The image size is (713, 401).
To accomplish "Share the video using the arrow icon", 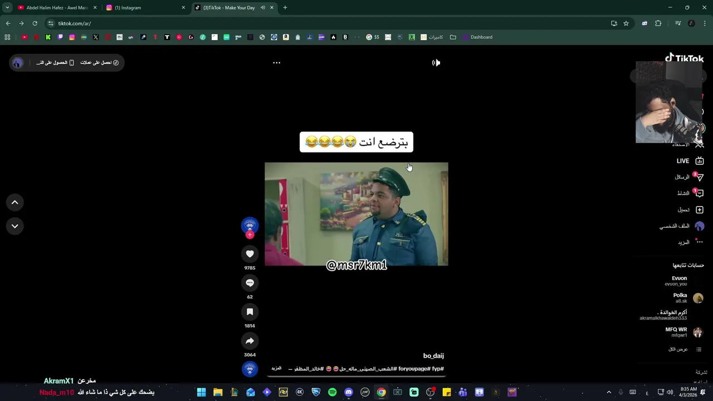I will 250,341.
